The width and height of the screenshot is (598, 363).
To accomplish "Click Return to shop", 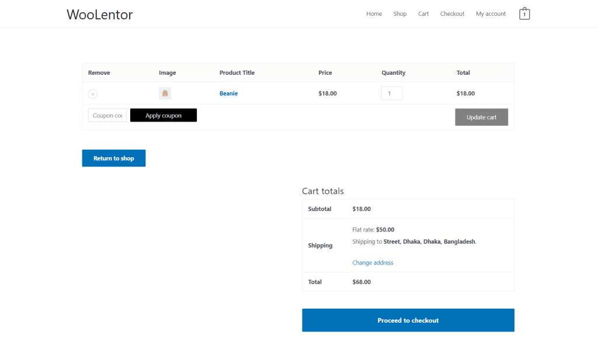I will (113, 158).
